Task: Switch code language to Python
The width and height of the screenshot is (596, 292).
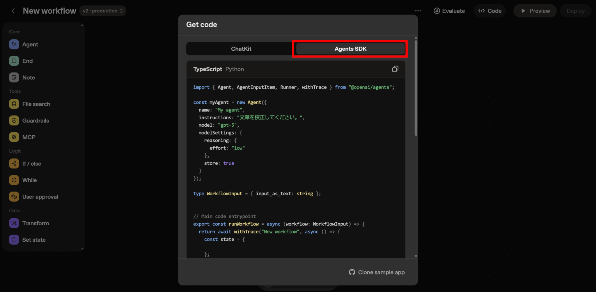Action: [x=234, y=69]
